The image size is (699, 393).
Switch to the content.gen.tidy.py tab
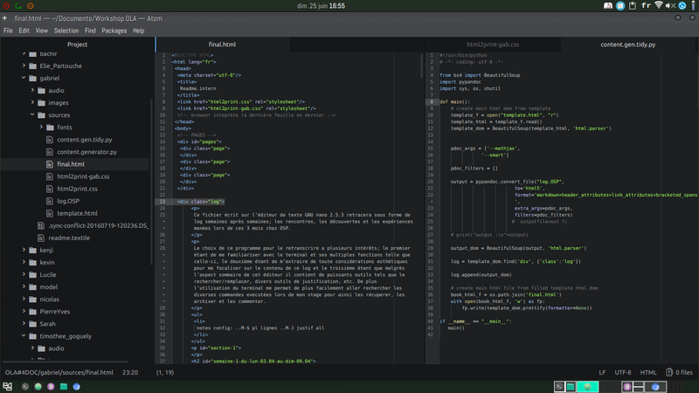coord(627,45)
